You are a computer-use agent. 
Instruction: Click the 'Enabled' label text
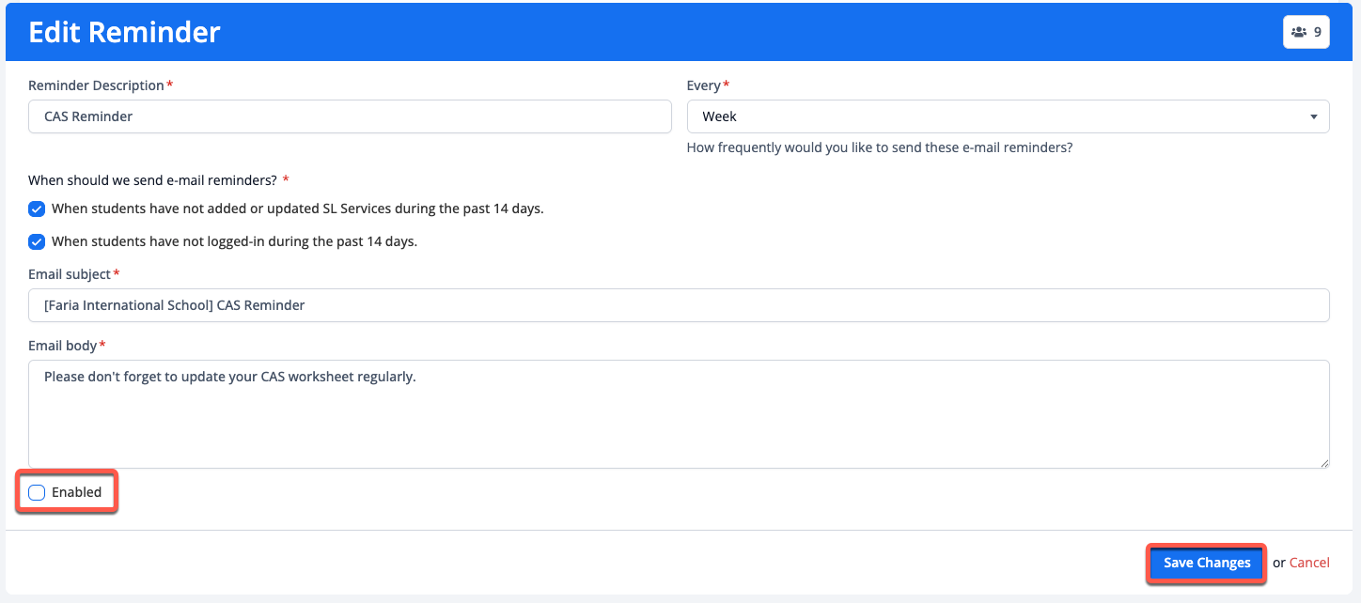point(76,493)
